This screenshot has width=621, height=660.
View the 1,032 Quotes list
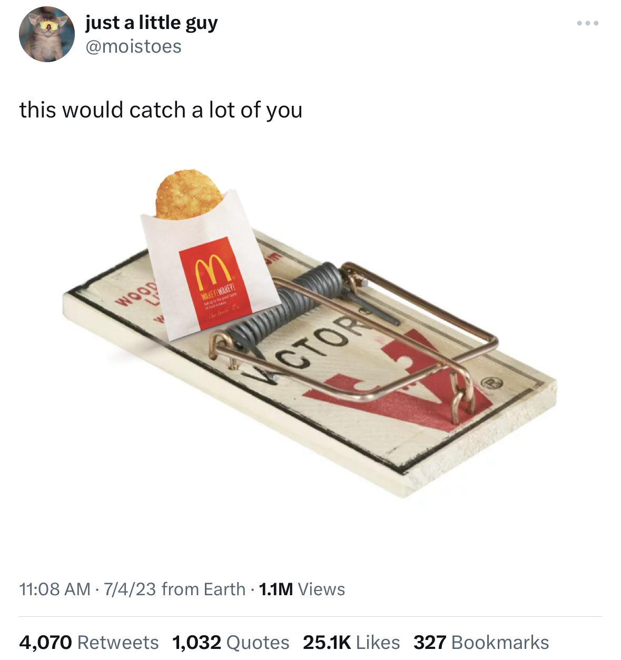click(231, 642)
